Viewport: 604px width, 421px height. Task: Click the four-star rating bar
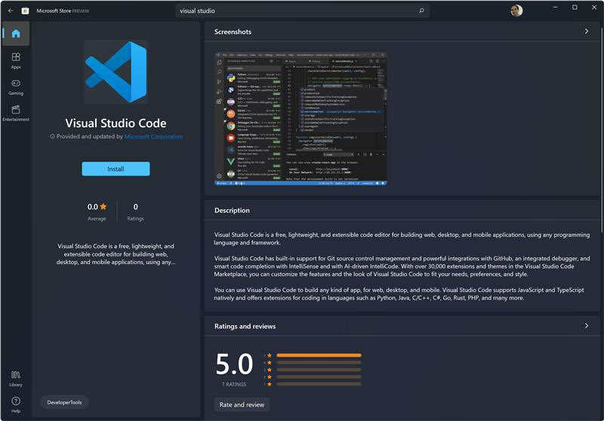tap(319, 362)
